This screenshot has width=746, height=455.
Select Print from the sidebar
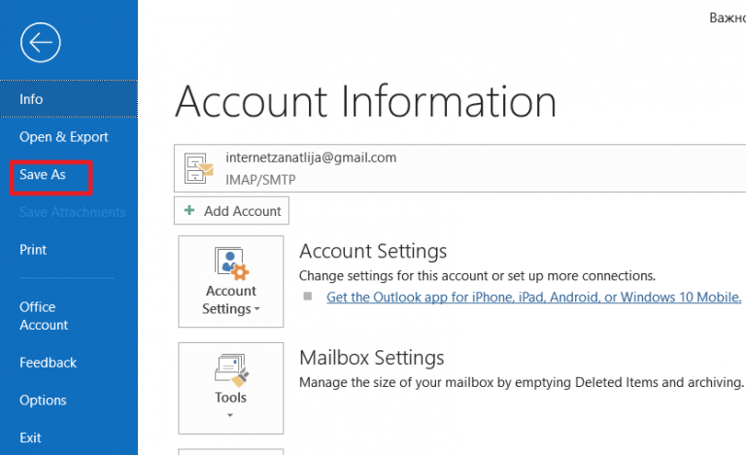(33, 250)
